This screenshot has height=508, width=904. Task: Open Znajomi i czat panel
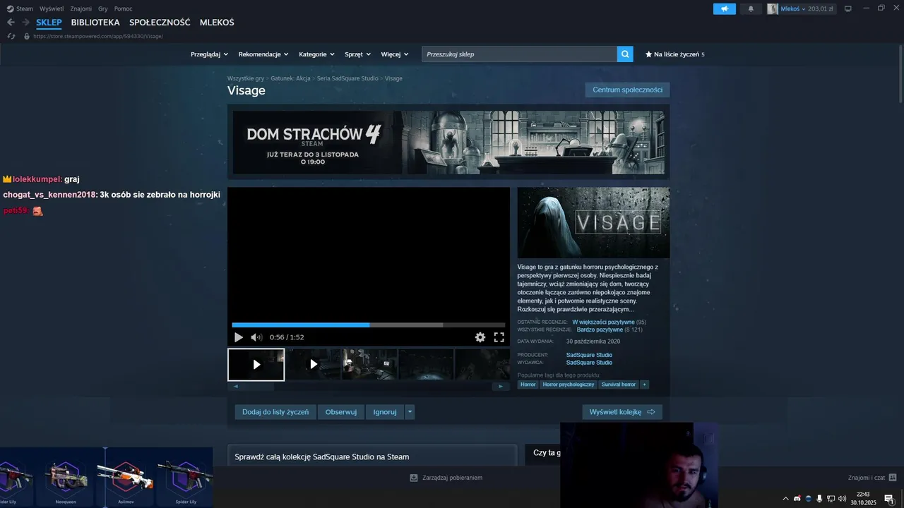(872, 478)
